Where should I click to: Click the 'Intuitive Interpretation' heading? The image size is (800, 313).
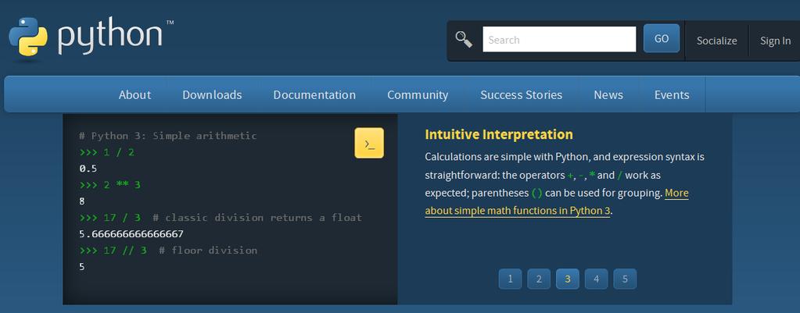point(498,134)
